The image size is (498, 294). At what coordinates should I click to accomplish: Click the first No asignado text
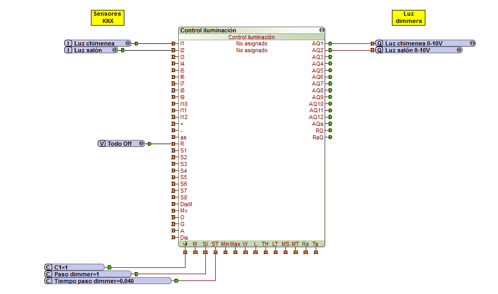point(251,44)
